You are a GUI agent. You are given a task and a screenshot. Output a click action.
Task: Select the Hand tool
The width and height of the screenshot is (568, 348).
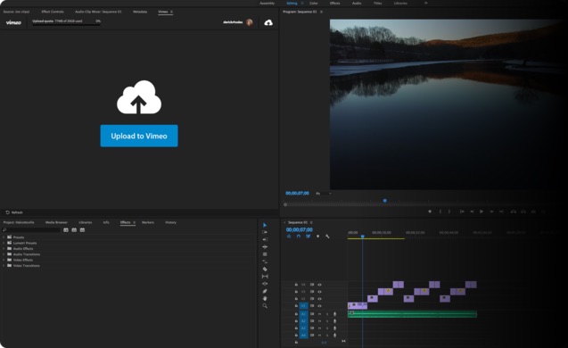tap(265, 298)
